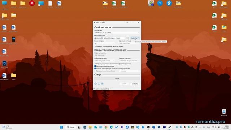The image size is (231, 130).
Task: Switch the ENG input language indicator
Action: click(208, 127)
